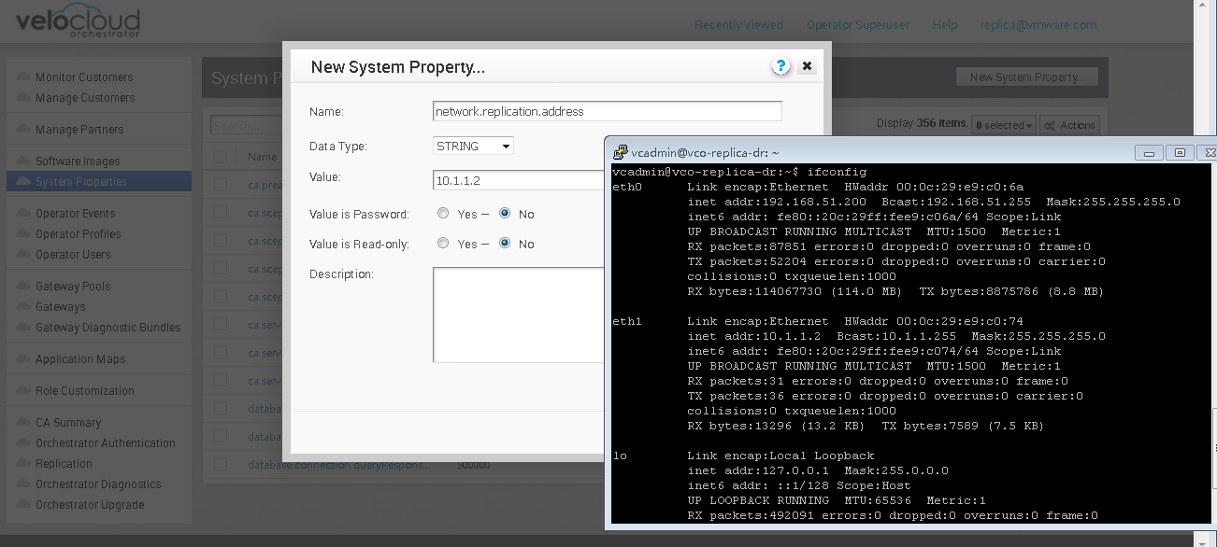Click "inet addr:127.0.0.1" in the terminal
Image resolution: width=1217 pixels, height=547 pixels.
pos(758,470)
